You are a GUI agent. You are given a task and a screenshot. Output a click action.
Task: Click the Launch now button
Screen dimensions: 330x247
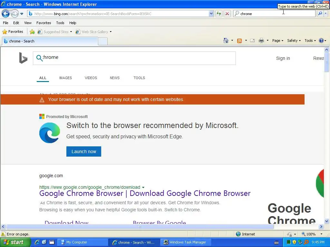tap(84, 151)
